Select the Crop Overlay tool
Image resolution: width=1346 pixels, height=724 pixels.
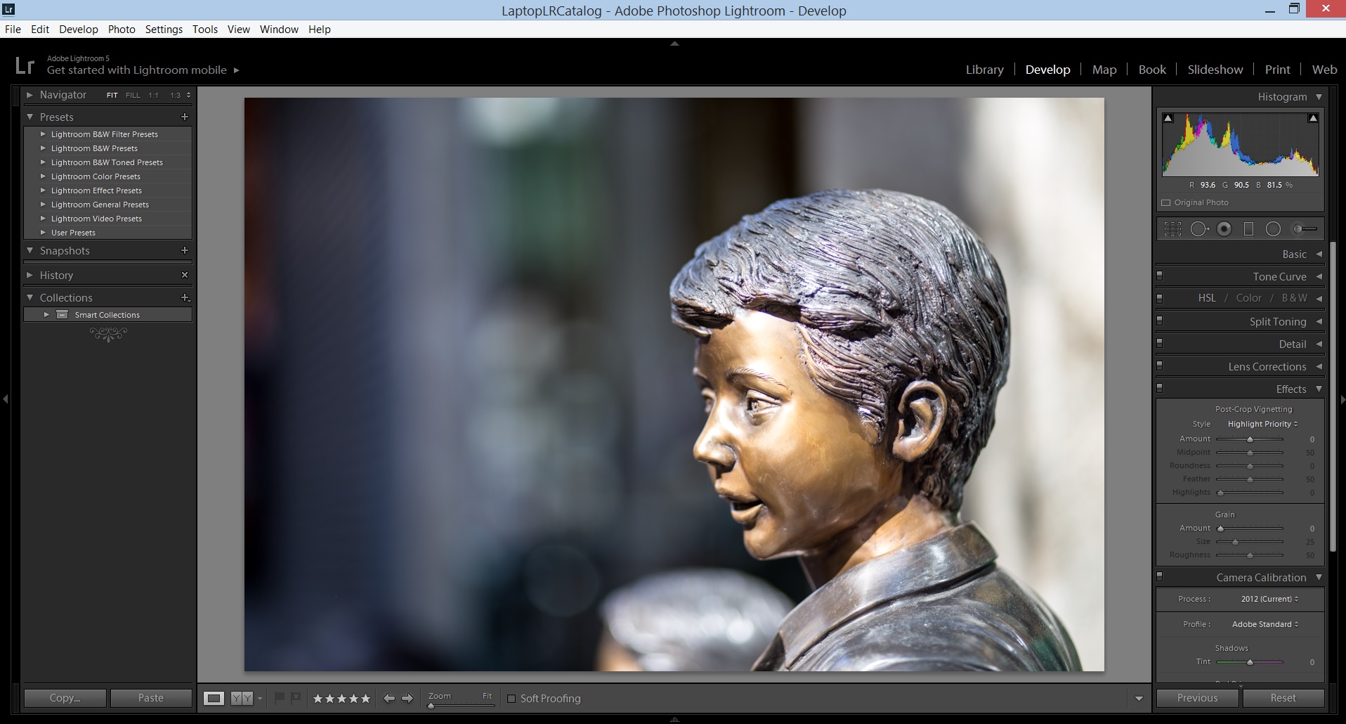[x=1172, y=228]
